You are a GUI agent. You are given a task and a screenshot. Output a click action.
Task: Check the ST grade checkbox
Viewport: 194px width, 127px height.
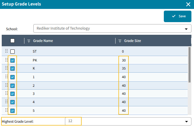pos(12,51)
